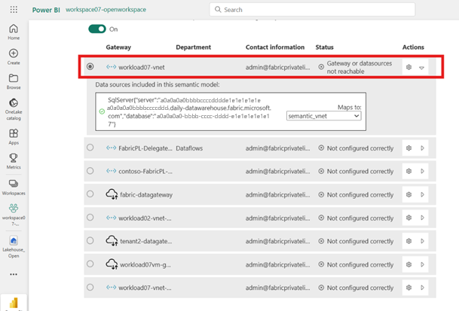Click 'Not configured correctly' for fabric-datagateway
The width and height of the screenshot is (459, 311).
point(360,195)
